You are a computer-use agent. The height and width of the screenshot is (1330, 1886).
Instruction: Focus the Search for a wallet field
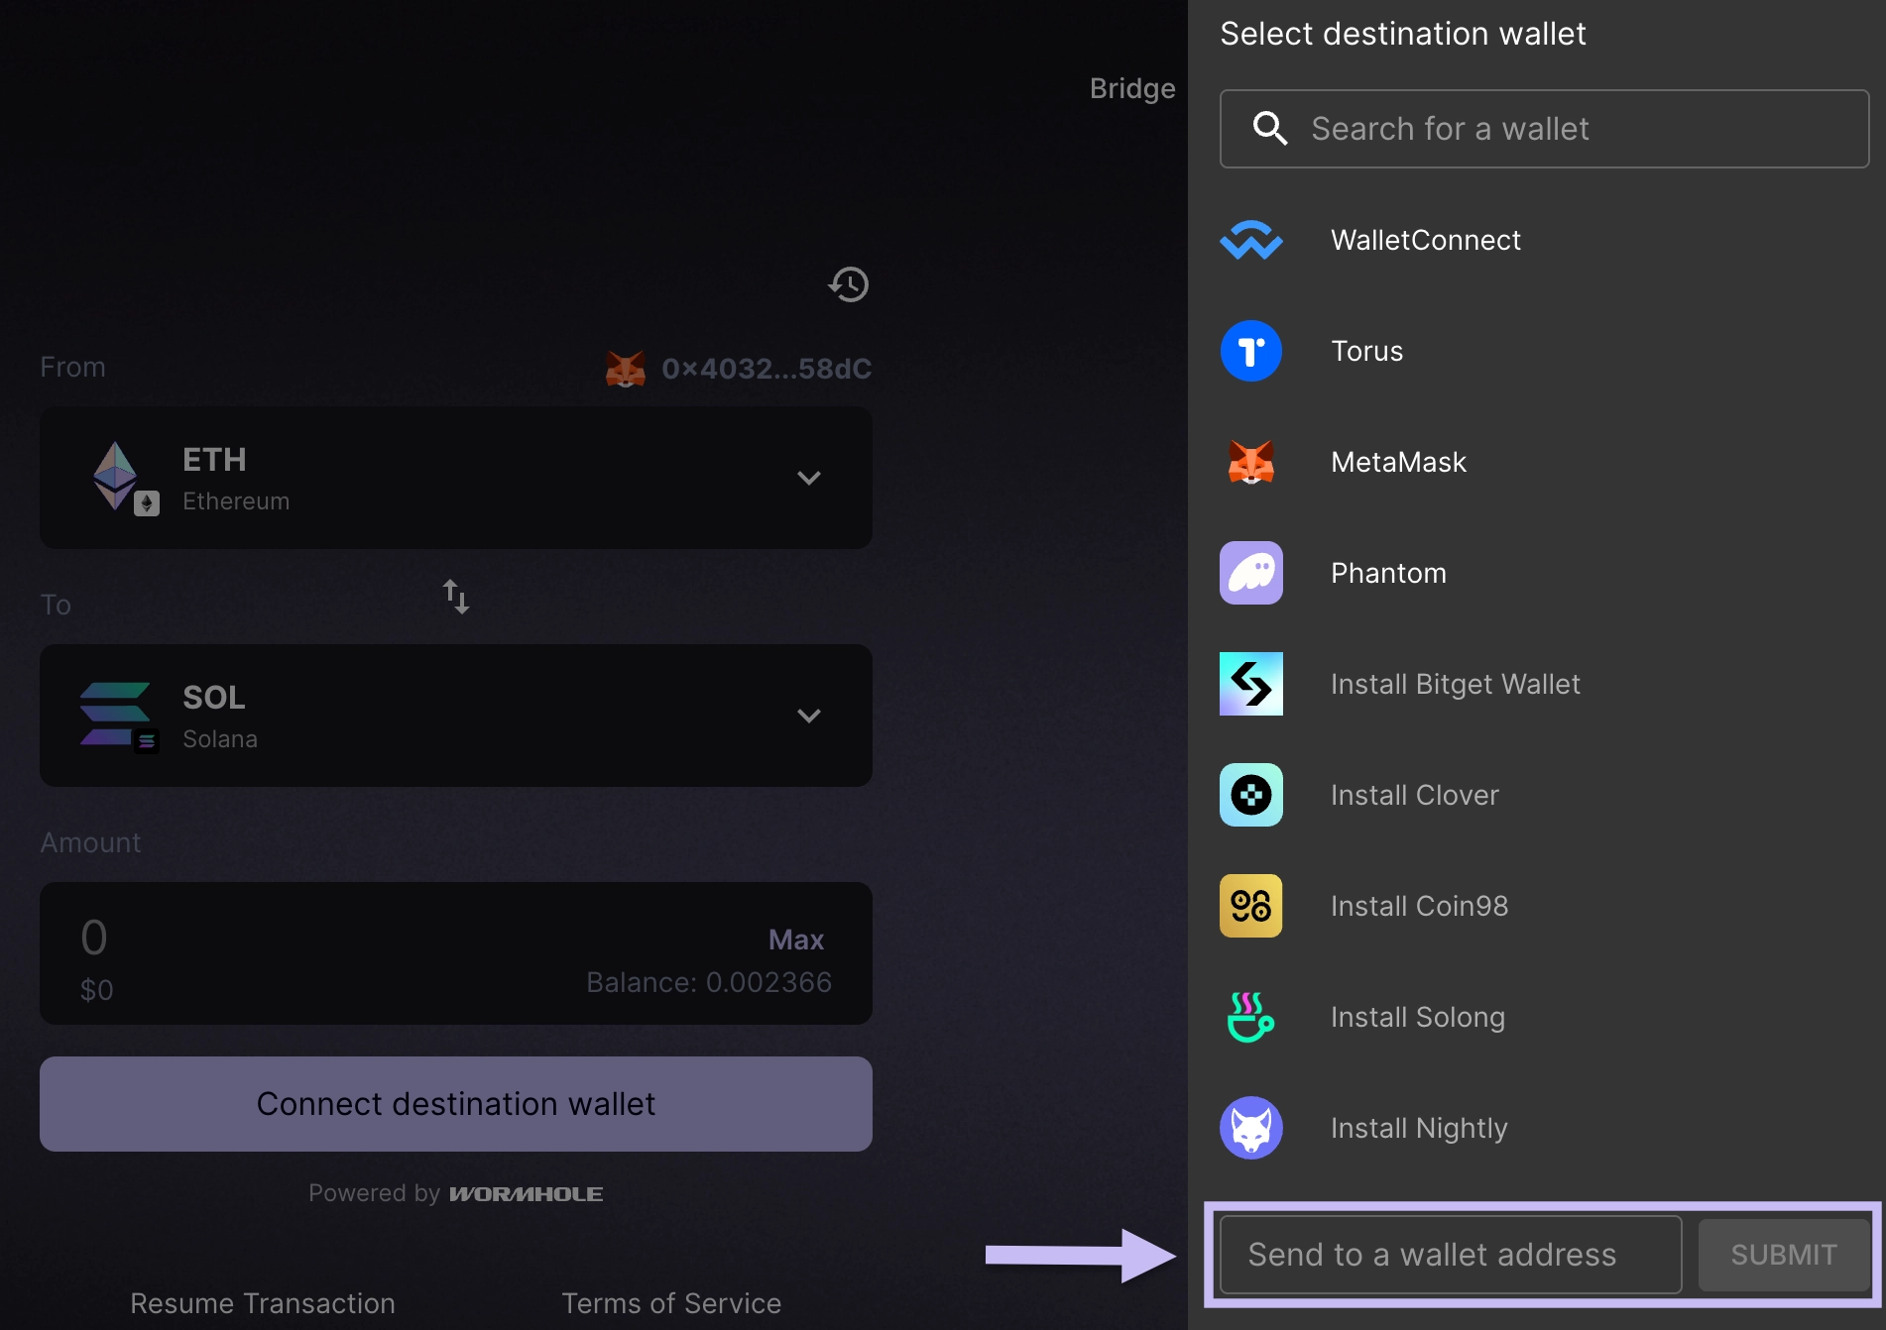(x=1544, y=129)
